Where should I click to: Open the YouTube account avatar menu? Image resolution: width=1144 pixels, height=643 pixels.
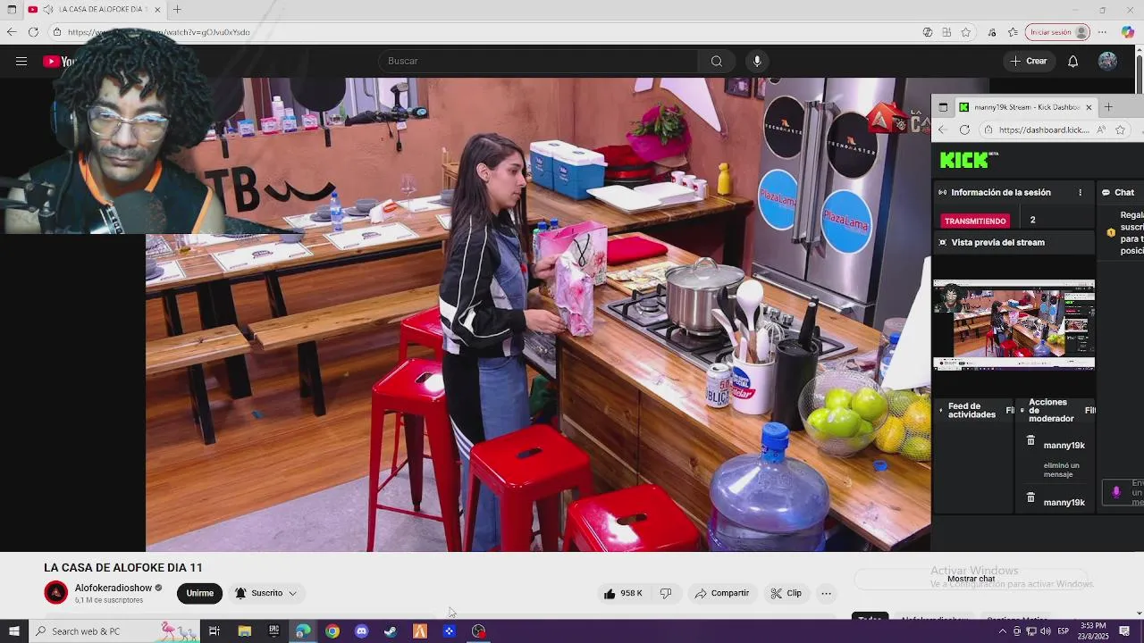tap(1107, 61)
